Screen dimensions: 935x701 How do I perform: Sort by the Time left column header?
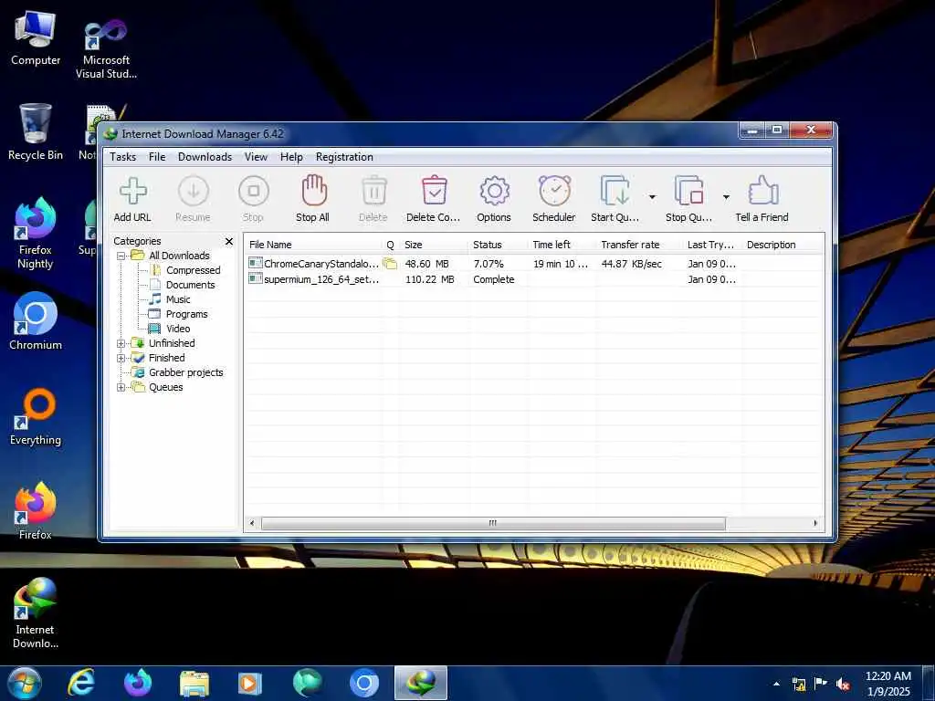pos(562,245)
